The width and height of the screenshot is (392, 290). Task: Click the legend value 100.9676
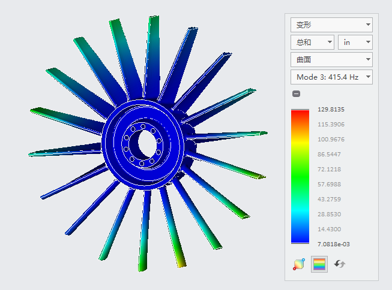[x=331, y=140]
